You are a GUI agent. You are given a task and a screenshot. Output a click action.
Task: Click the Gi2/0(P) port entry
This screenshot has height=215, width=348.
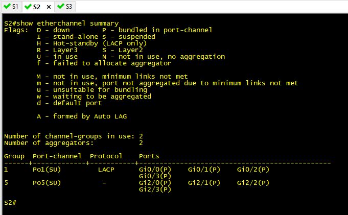[x=155, y=183]
